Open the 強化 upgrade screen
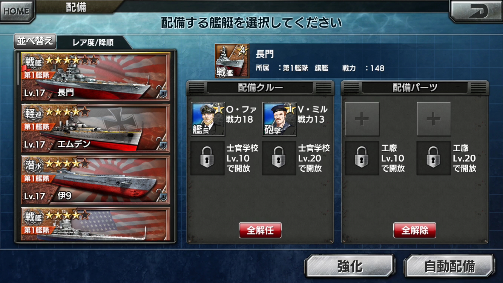 (x=350, y=266)
